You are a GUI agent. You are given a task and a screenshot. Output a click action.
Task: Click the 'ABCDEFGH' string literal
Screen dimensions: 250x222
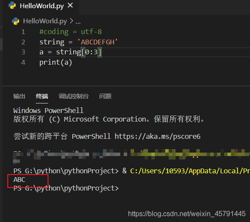[x=97, y=42]
